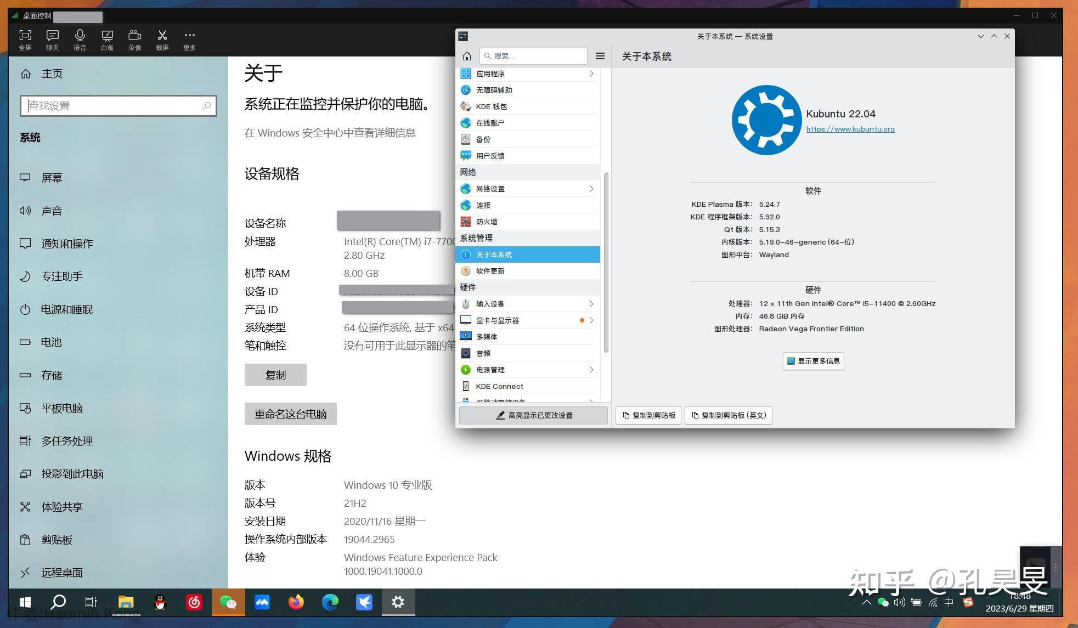
Task: Open the chat (聊天) tool
Action: 53,40
